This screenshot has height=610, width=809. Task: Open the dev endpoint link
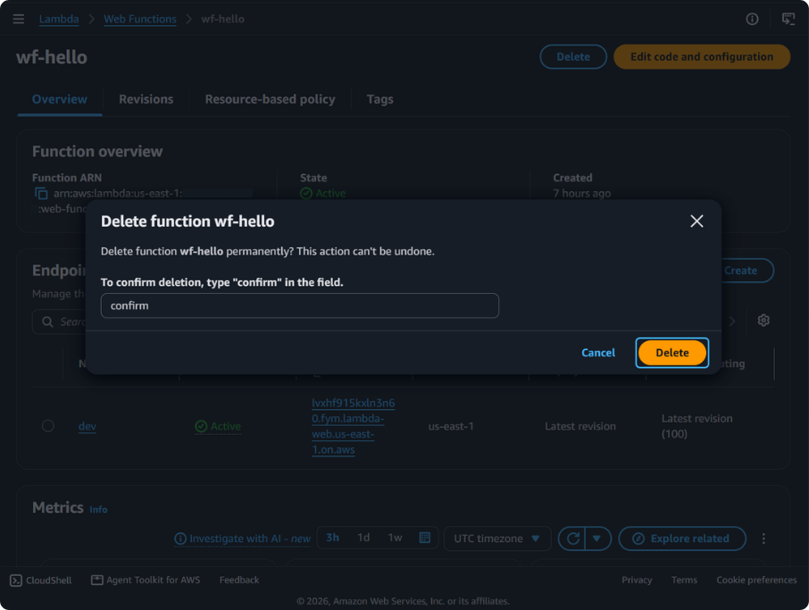tap(88, 426)
